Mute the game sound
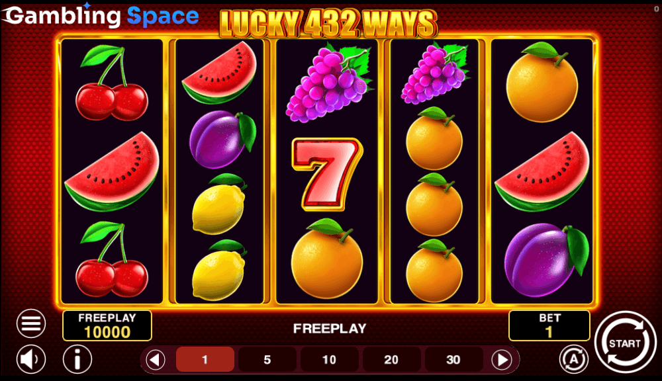This screenshot has width=662, height=381. 31,359
